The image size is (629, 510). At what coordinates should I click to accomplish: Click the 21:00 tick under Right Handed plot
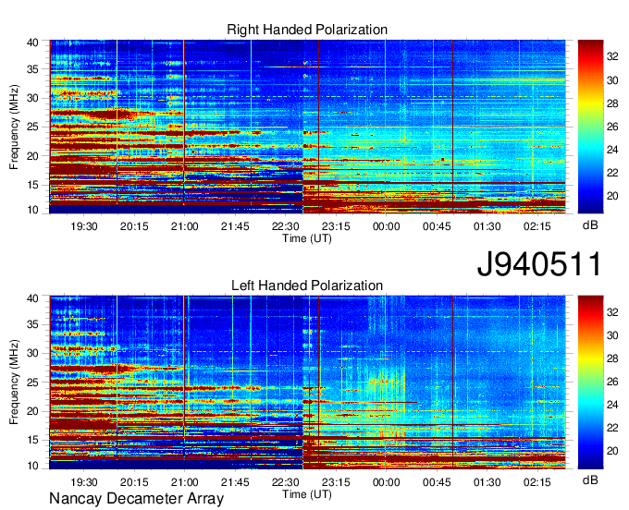tap(184, 226)
